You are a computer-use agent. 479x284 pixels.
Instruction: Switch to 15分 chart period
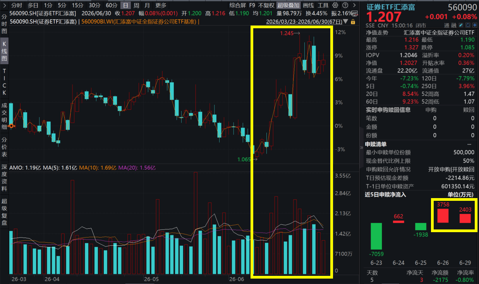(77, 5)
